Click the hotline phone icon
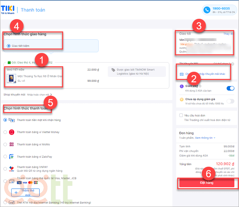The image size is (239, 207). coord(207,10)
